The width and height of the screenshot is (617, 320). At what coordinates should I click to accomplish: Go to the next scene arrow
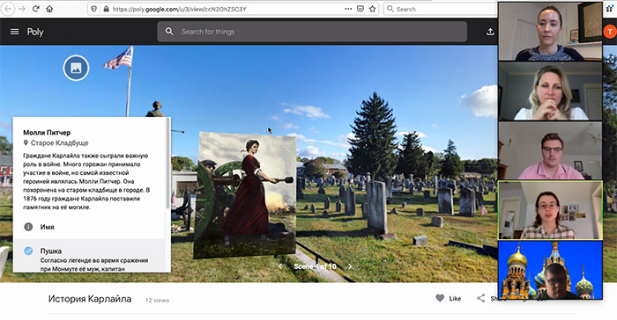tap(350, 266)
